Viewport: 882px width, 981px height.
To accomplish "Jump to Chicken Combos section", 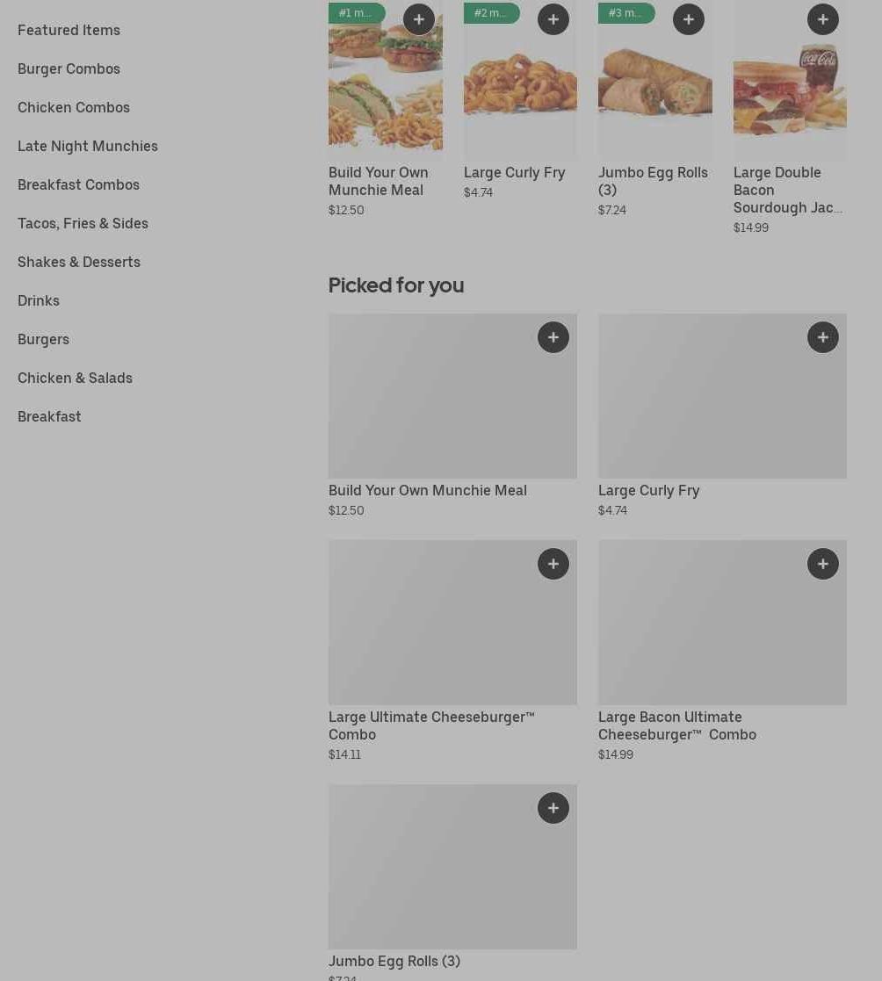I will 74,107.
